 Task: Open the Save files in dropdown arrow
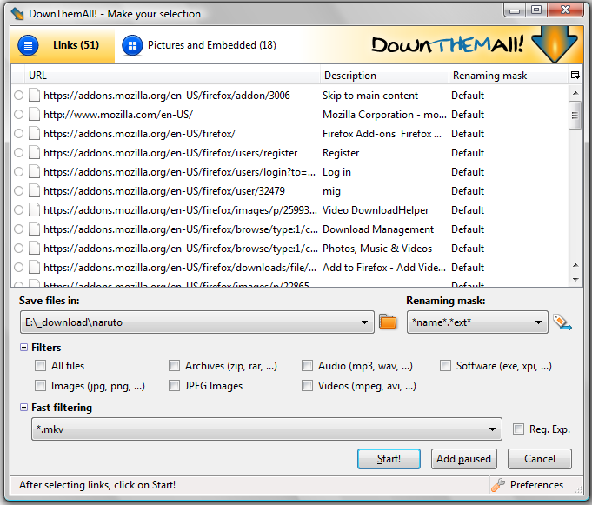coord(364,322)
